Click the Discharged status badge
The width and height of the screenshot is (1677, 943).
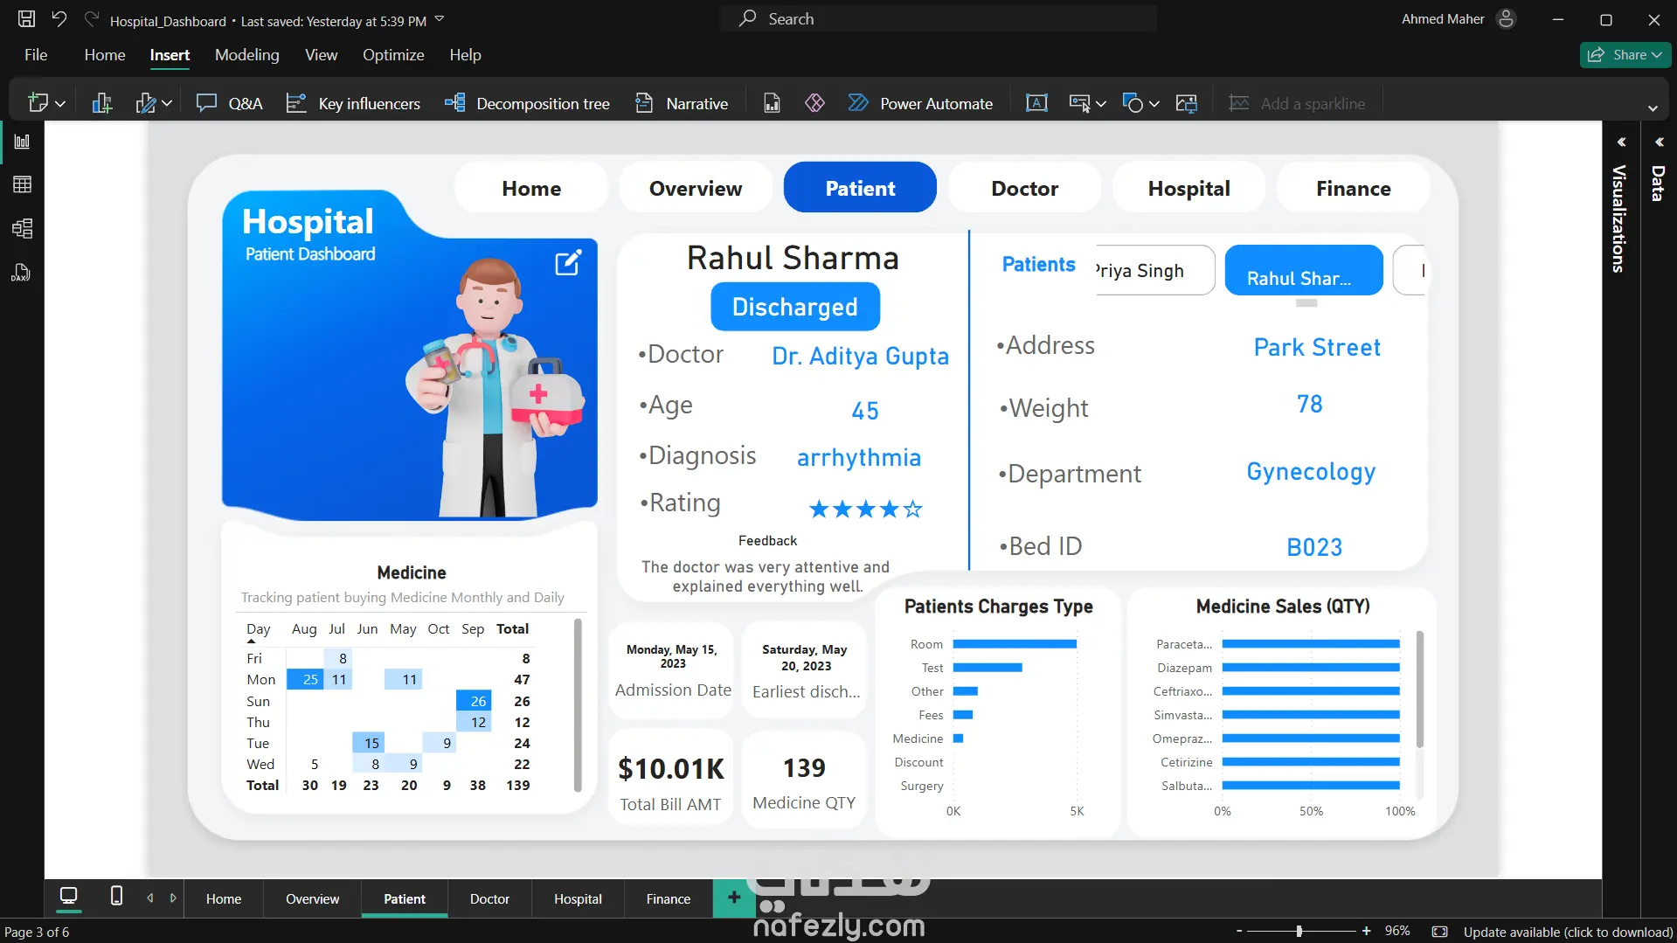[794, 307]
